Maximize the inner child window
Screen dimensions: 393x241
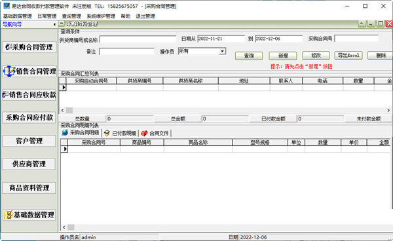coord(381,24)
